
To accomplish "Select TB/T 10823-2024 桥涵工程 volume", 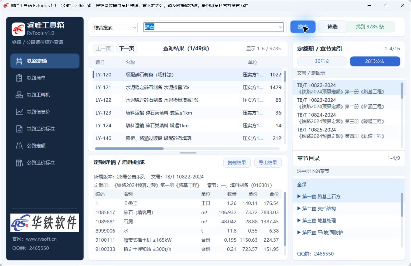I will pos(347,103).
